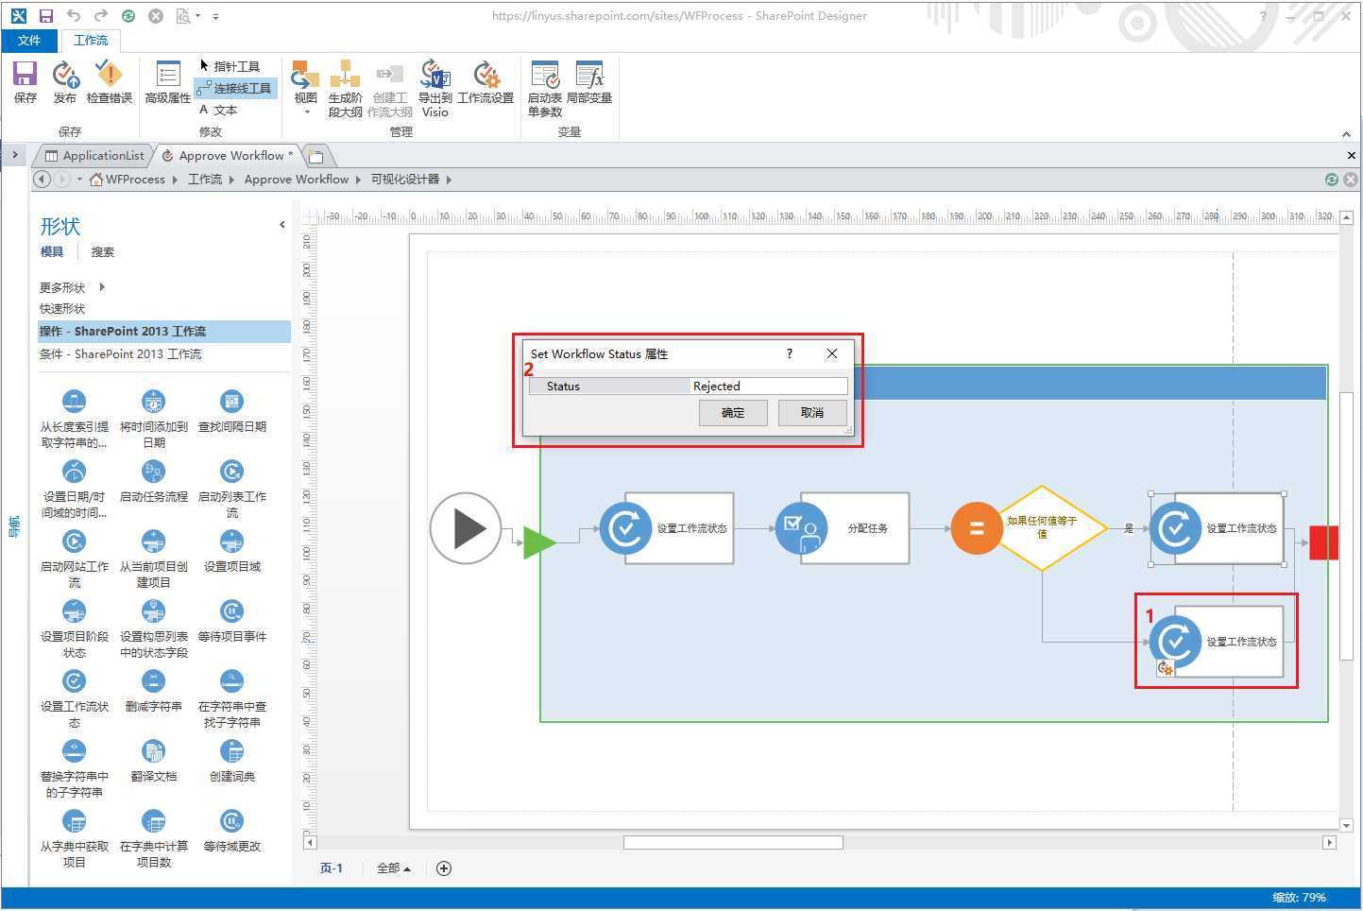Select the 在字符串中查找子字符串 shape

click(231, 698)
